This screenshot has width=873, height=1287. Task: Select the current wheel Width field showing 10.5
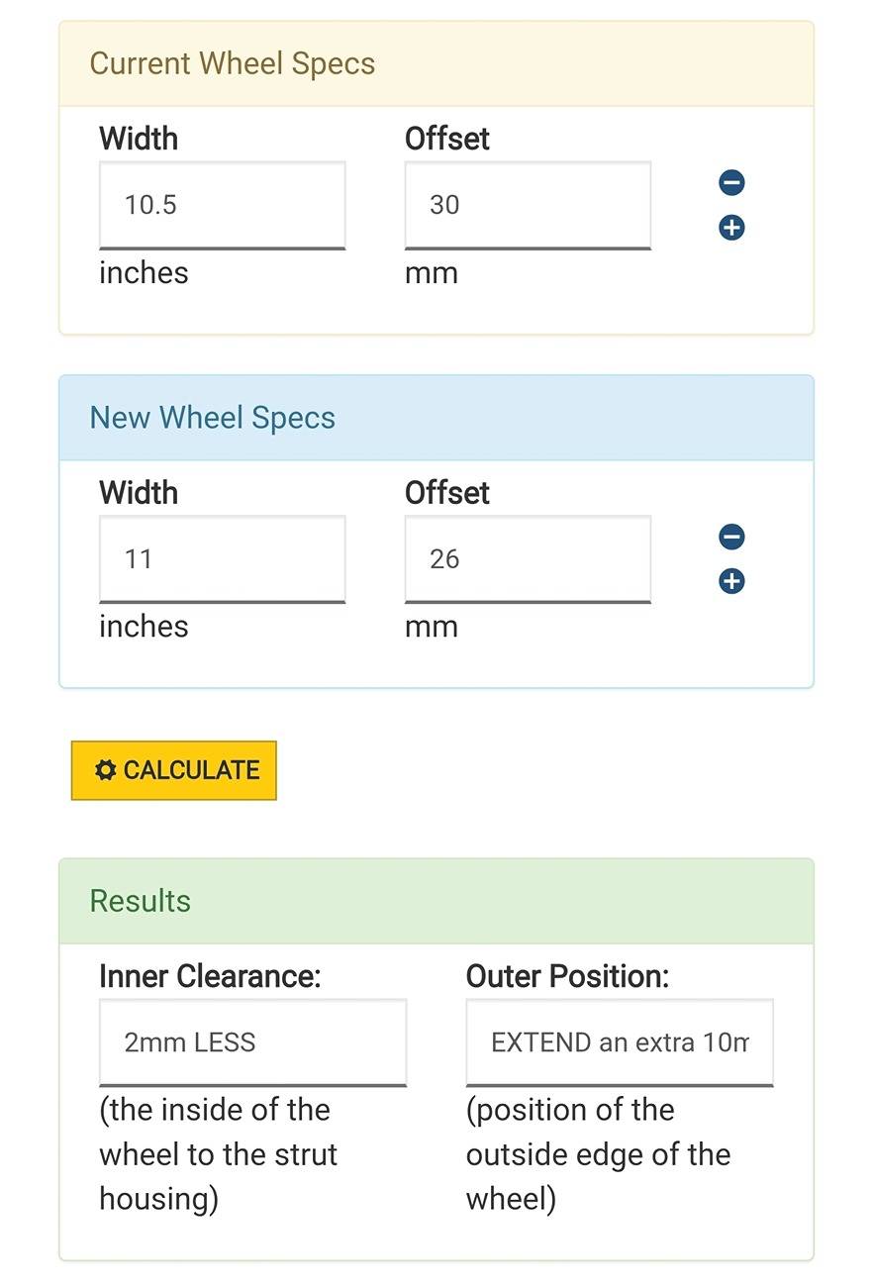pos(222,205)
